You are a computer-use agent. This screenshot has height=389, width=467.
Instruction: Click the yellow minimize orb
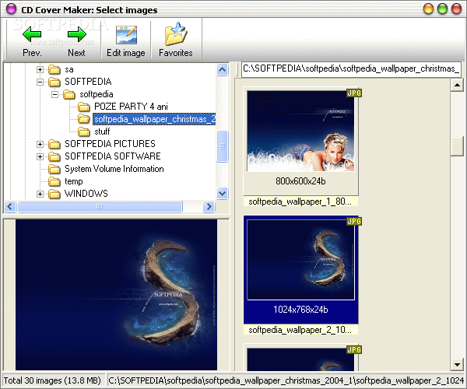point(428,9)
